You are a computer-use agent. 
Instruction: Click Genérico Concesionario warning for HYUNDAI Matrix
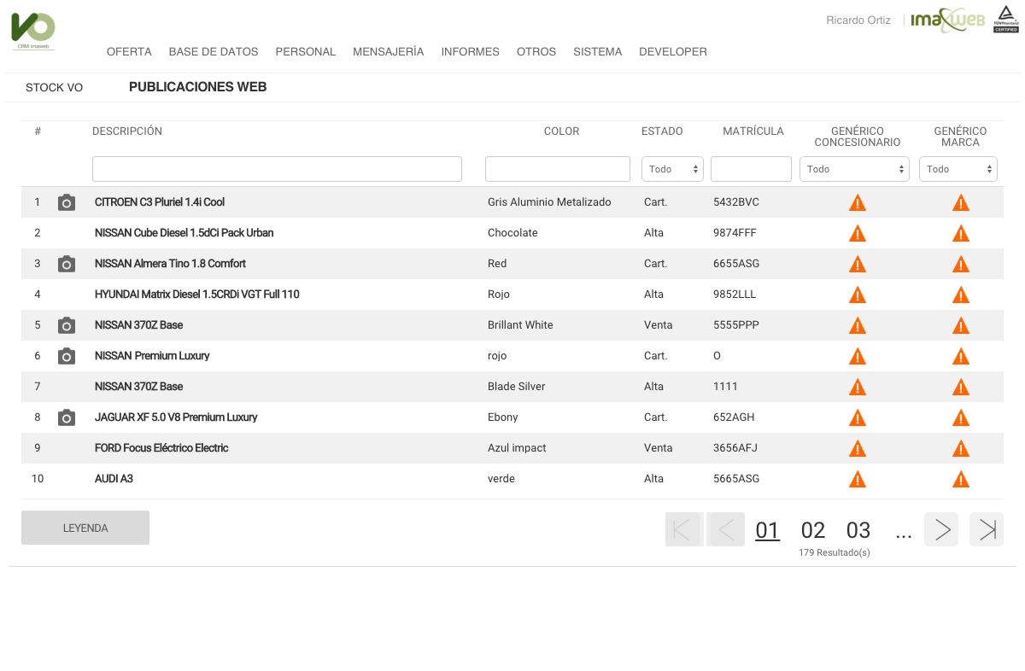858,295
